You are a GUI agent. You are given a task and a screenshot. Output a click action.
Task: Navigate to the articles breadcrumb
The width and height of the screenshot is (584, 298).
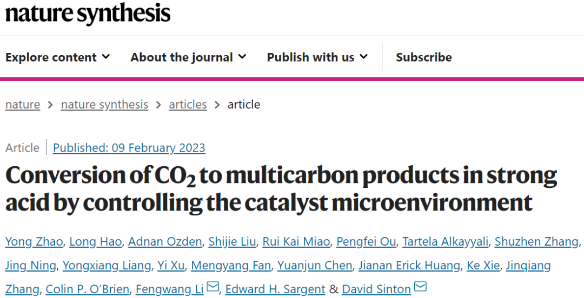point(188,105)
